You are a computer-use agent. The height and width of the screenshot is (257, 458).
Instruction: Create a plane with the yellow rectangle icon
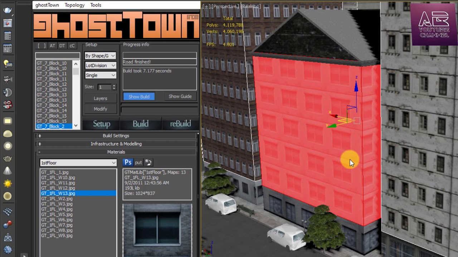click(x=8, y=121)
